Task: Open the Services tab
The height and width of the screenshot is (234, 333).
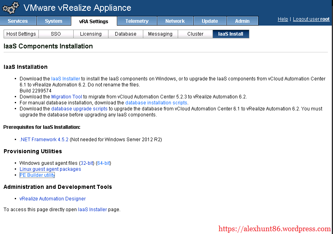Action: [18, 21]
